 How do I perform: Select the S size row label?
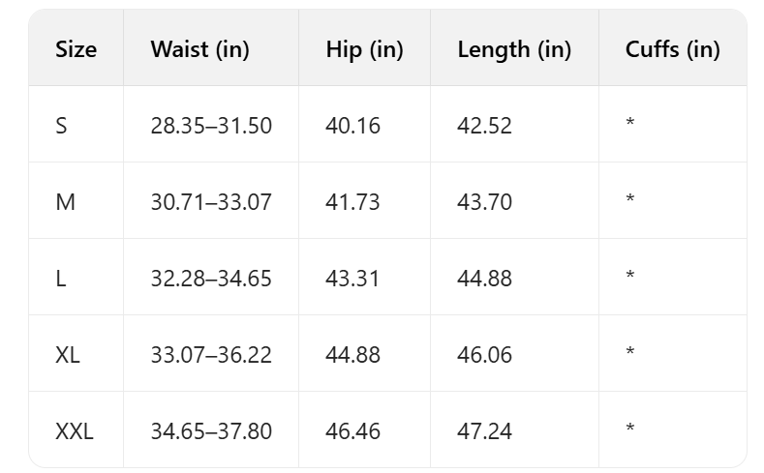click(62, 126)
